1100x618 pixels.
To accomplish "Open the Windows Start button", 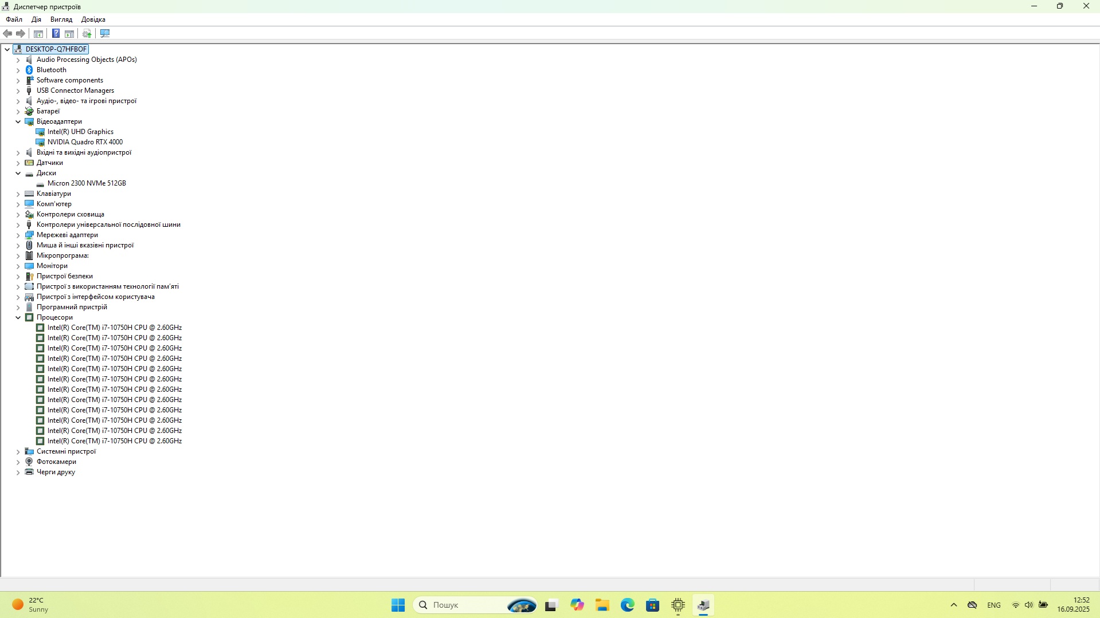I will 398,605.
